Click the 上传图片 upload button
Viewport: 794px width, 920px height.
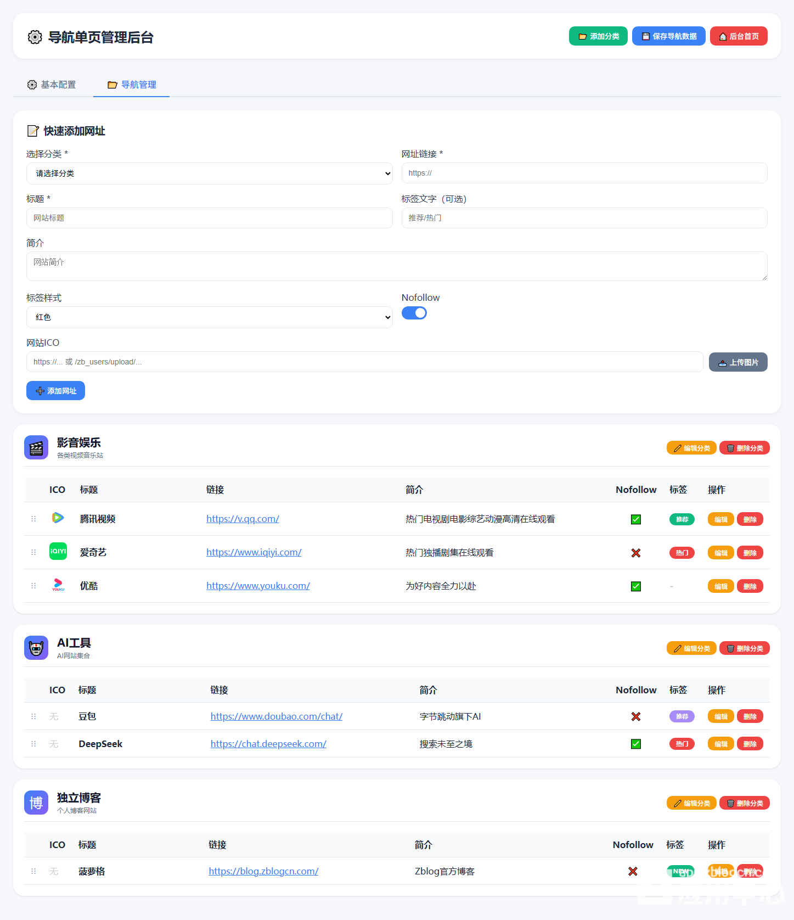pyautogui.click(x=737, y=362)
